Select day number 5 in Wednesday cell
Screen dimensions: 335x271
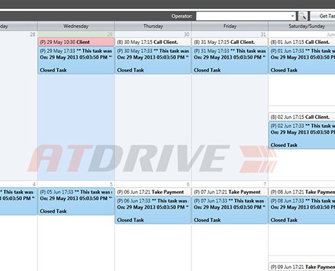pos(111,184)
